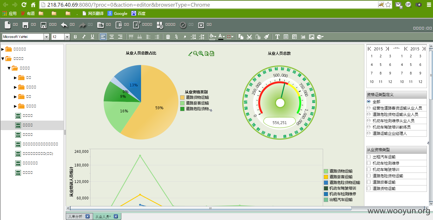433x220 pixels.
Task: Open the font color dropdown
Action: pyautogui.click(x=224, y=37)
